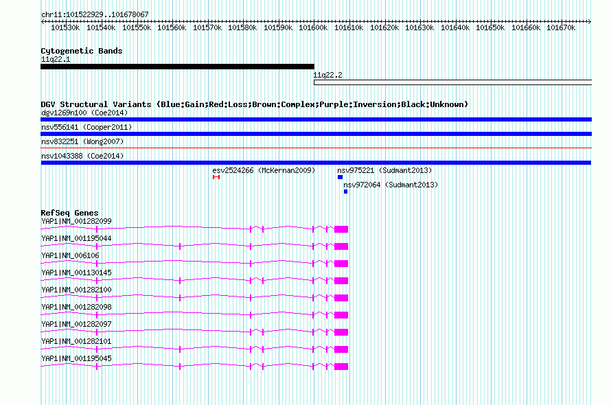Image resolution: width=611 pixels, height=405 pixels.
Task: Open transcript YAP1|NM_001282098 label
Action: pos(76,307)
